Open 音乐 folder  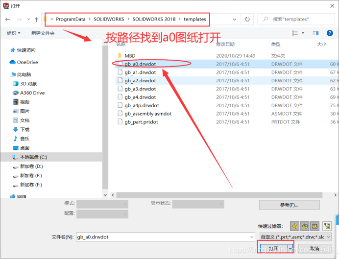click(24, 139)
